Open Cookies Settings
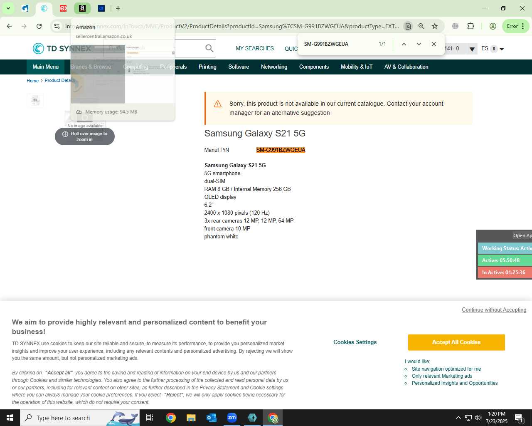This screenshot has height=426, width=532. pos(355,342)
